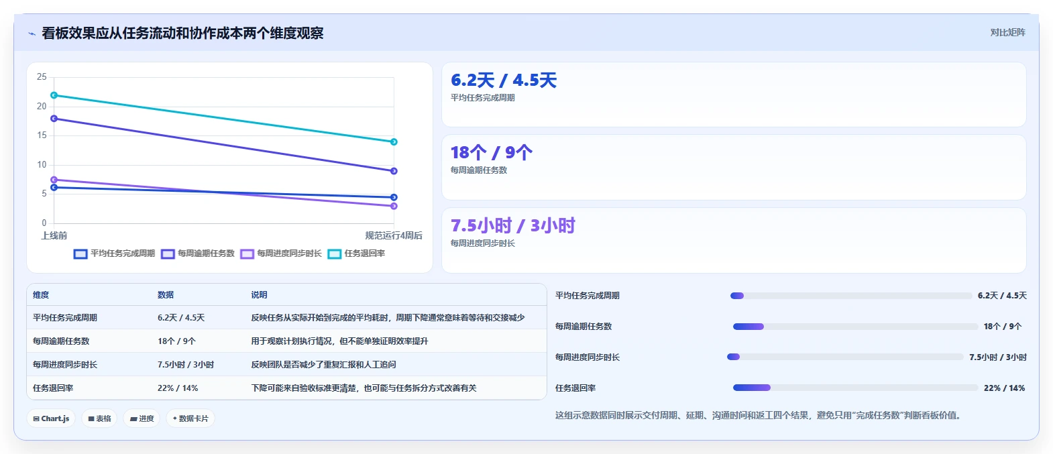Image resolution: width=1053 pixels, height=454 pixels.
Task: Select the 任务退回率 table row label
Action: [53, 388]
